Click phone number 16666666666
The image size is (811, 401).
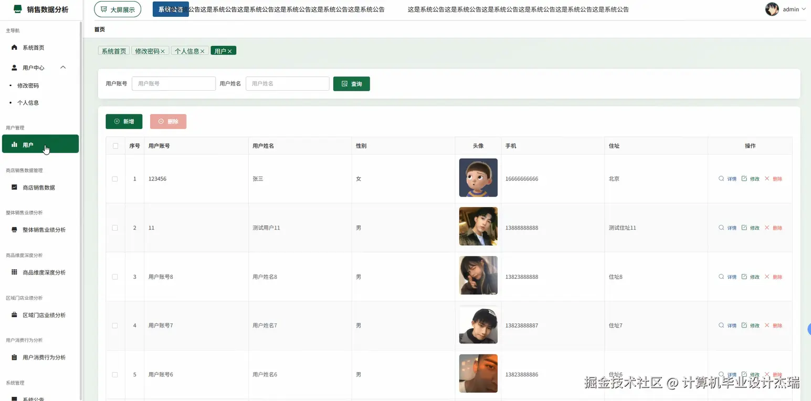coord(522,179)
